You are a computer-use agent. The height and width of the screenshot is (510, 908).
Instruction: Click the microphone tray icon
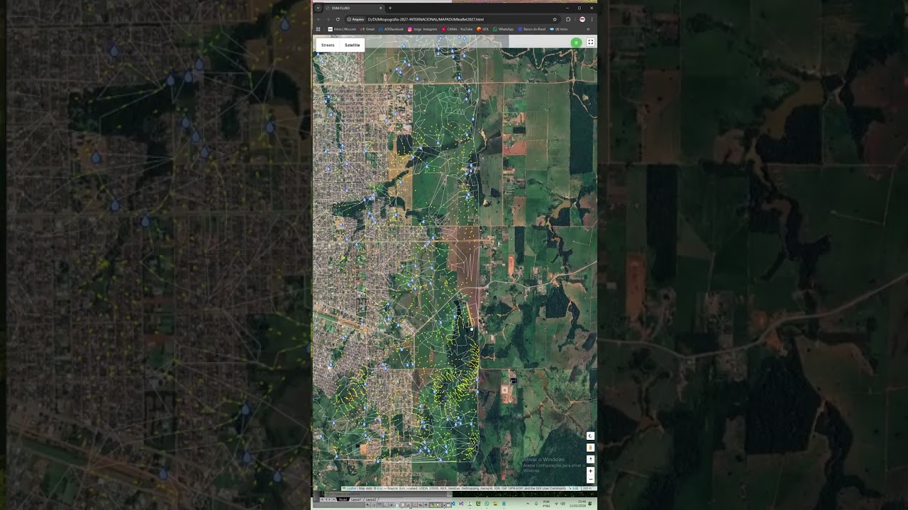click(536, 504)
